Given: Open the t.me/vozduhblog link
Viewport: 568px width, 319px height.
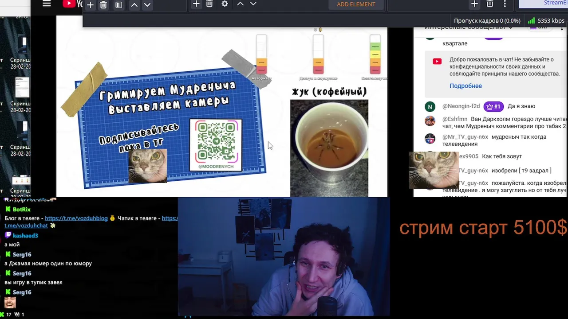Looking at the screenshot, I should click(x=76, y=218).
